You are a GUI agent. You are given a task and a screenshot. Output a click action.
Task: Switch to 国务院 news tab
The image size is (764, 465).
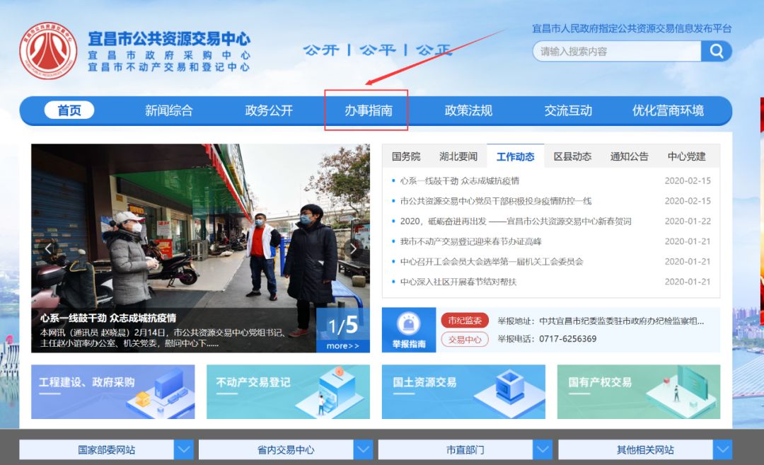pos(406,156)
